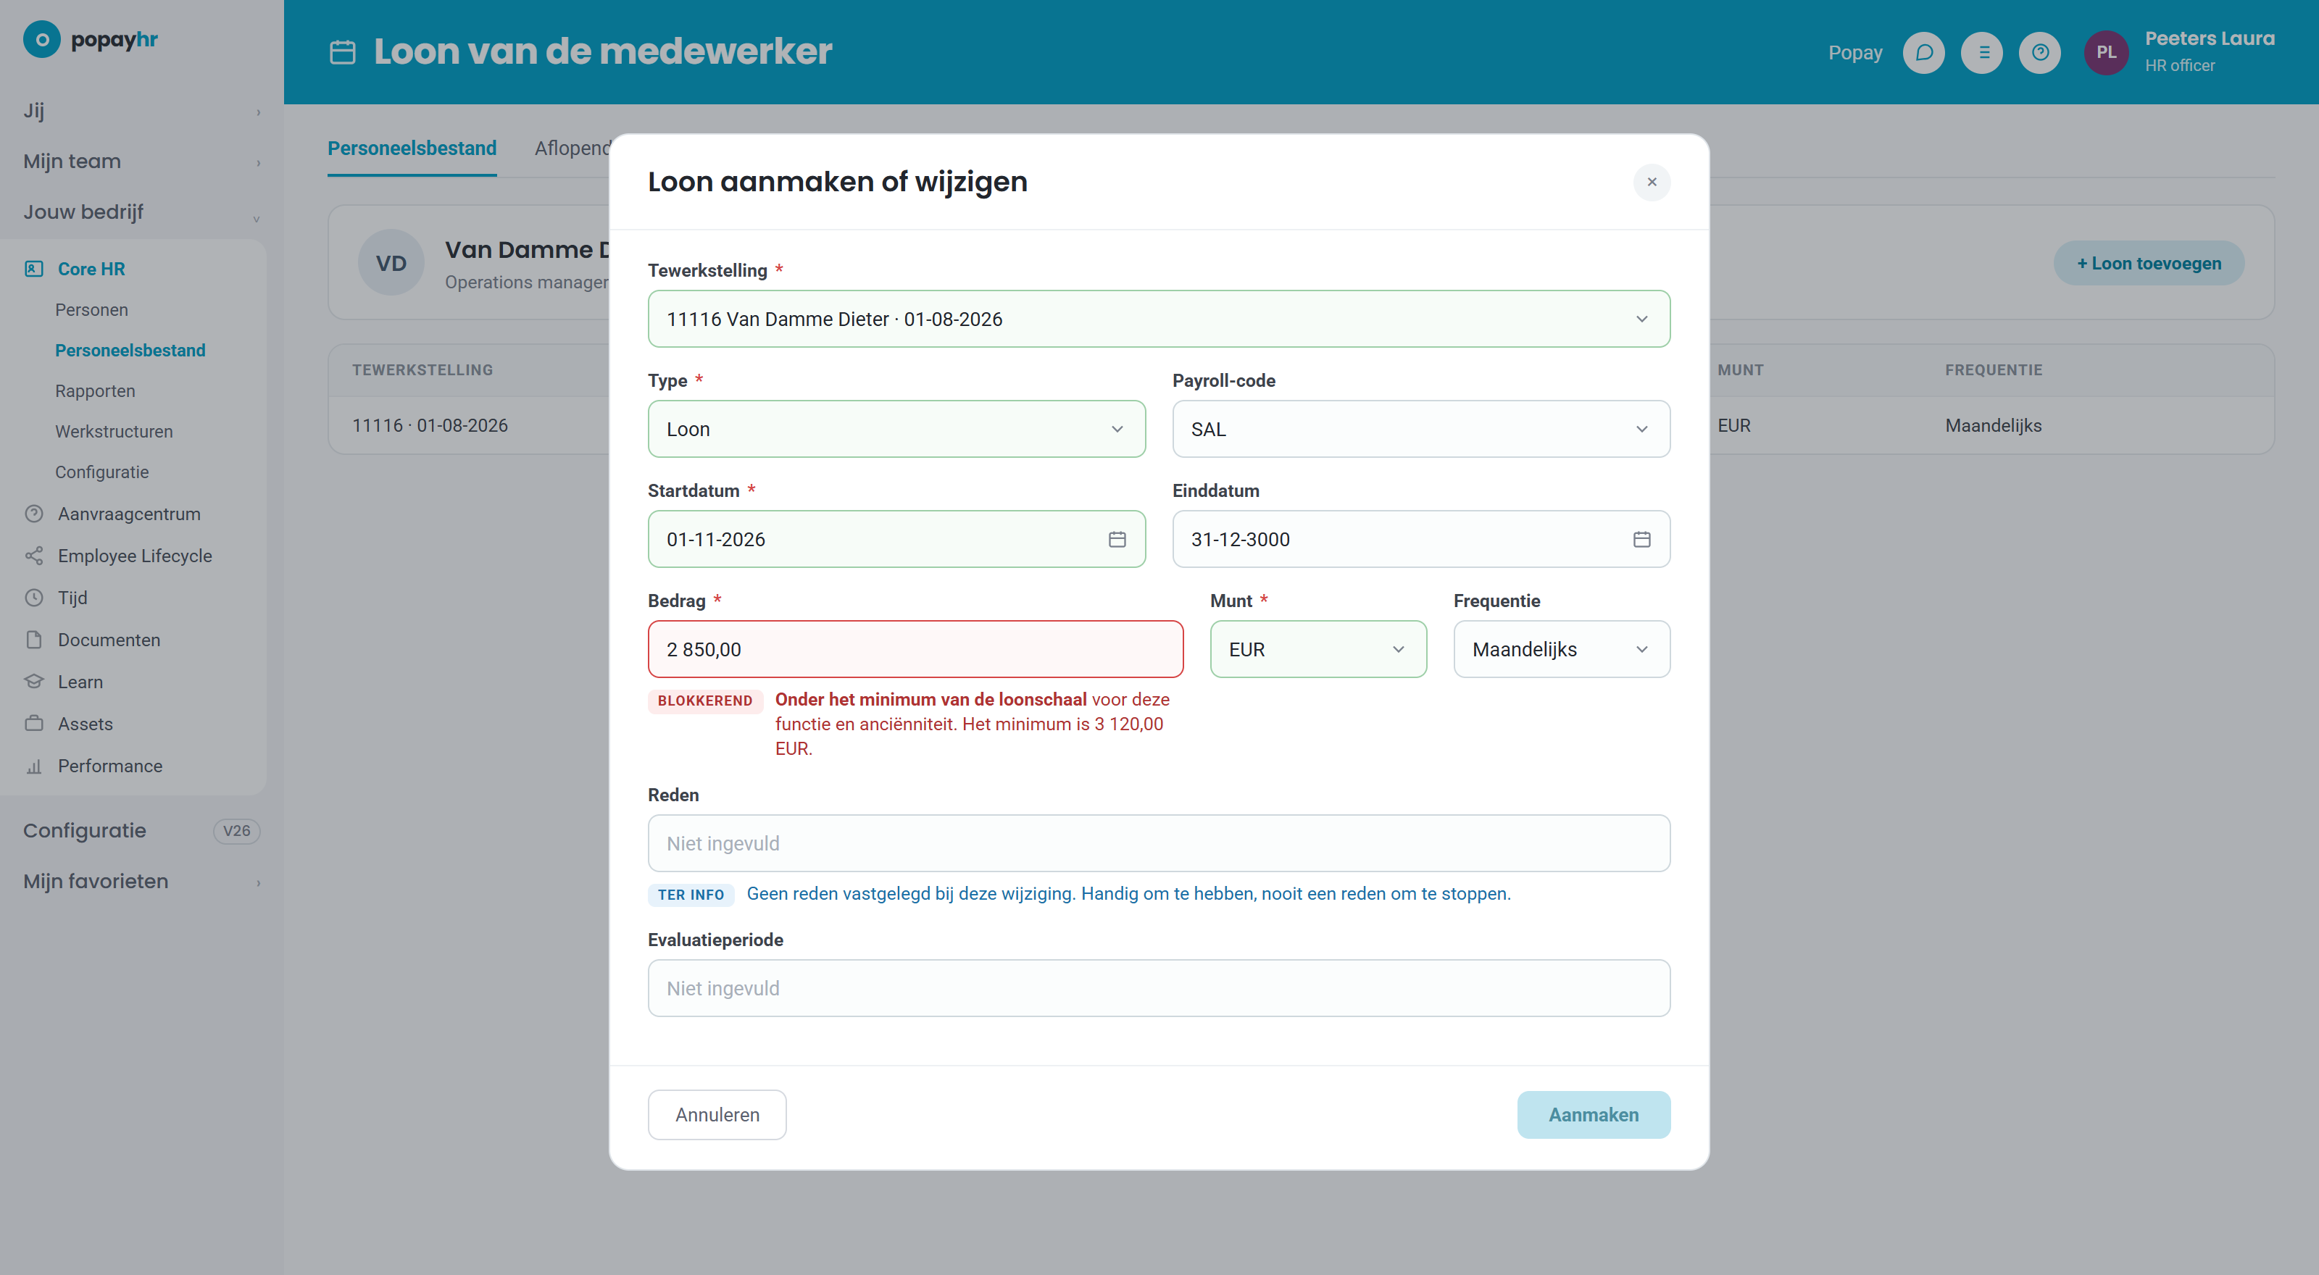Open Configuratie under Core HR
The image size is (2319, 1275).
pyautogui.click(x=101, y=472)
